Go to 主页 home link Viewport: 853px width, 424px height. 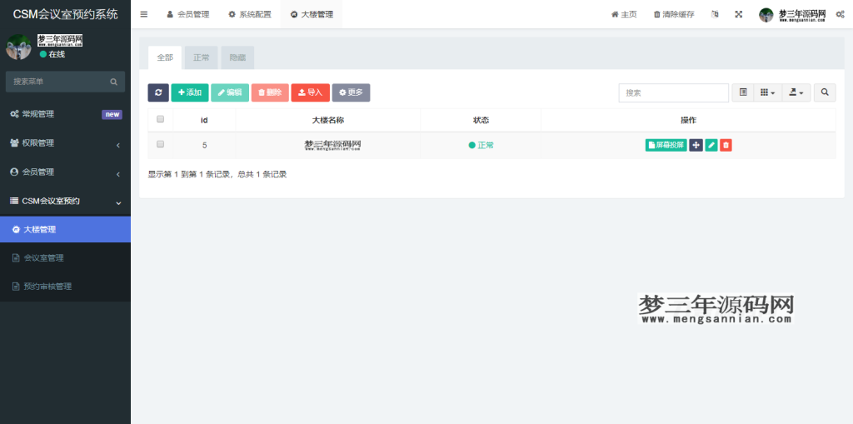click(624, 14)
